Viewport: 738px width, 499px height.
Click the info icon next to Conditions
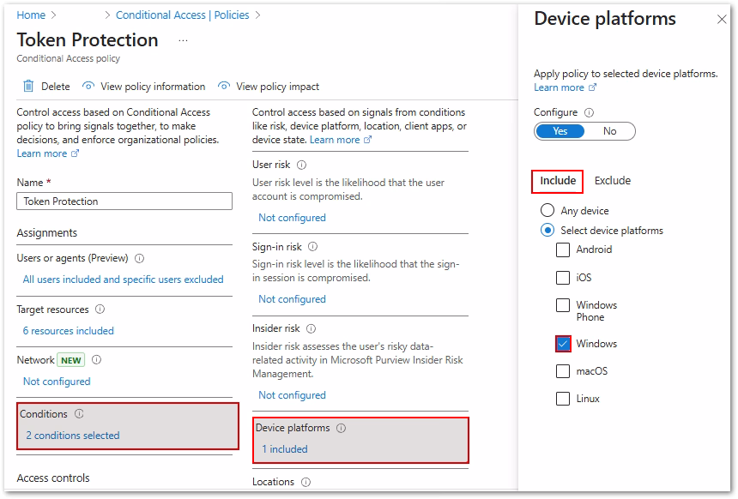(x=79, y=414)
